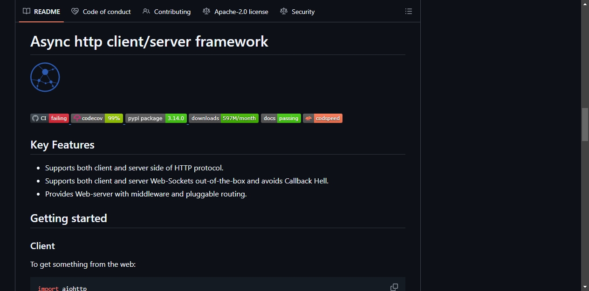Image resolution: width=589 pixels, height=291 pixels.
Task: Open the codspeed badge
Action: coord(322,118)
